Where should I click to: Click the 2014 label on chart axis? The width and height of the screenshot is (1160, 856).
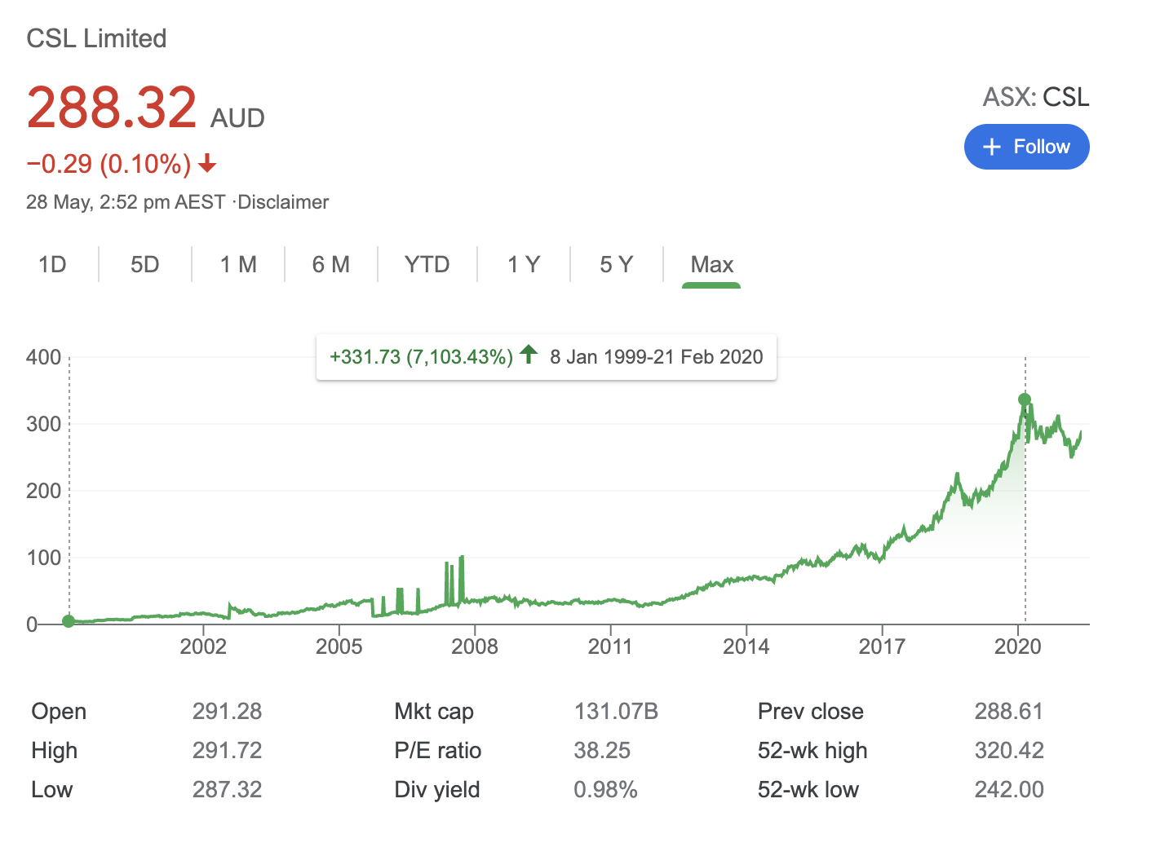coord(746,646)
